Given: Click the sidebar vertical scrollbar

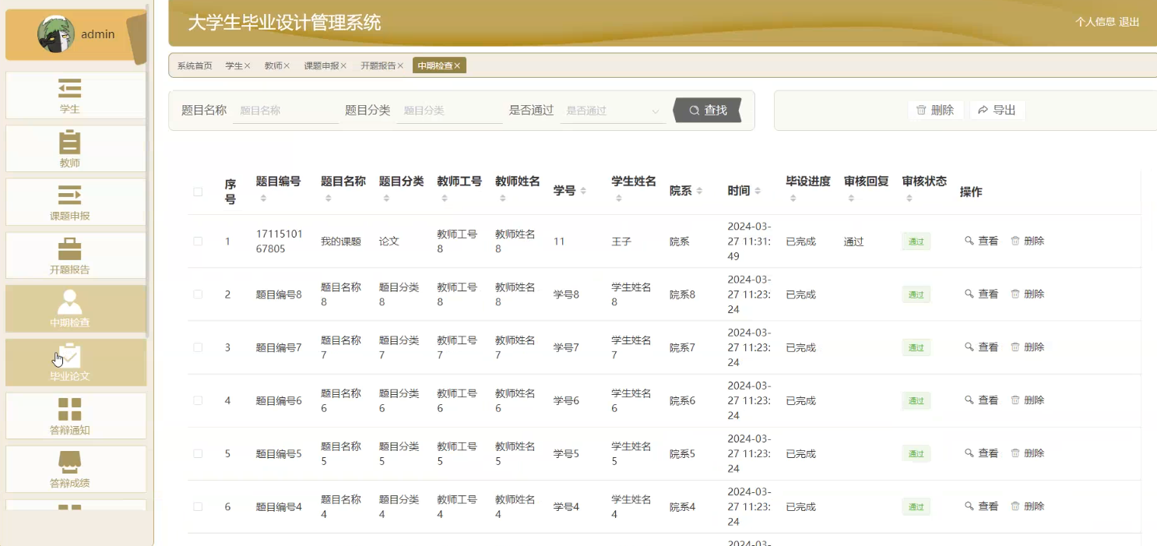Looking at the screenshot, I should coord(148,171).
